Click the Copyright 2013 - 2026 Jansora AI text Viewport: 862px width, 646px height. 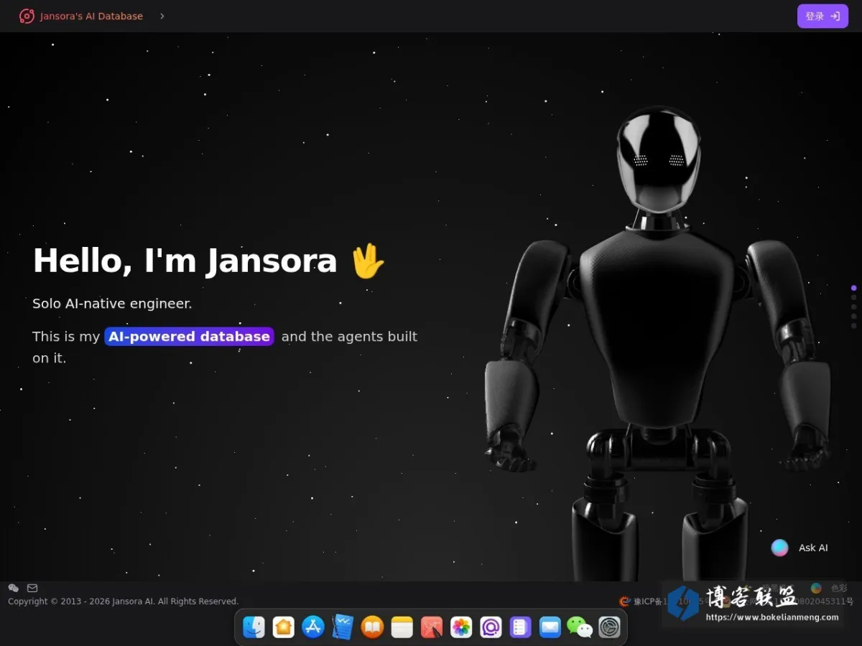click(x=123, y=601)
